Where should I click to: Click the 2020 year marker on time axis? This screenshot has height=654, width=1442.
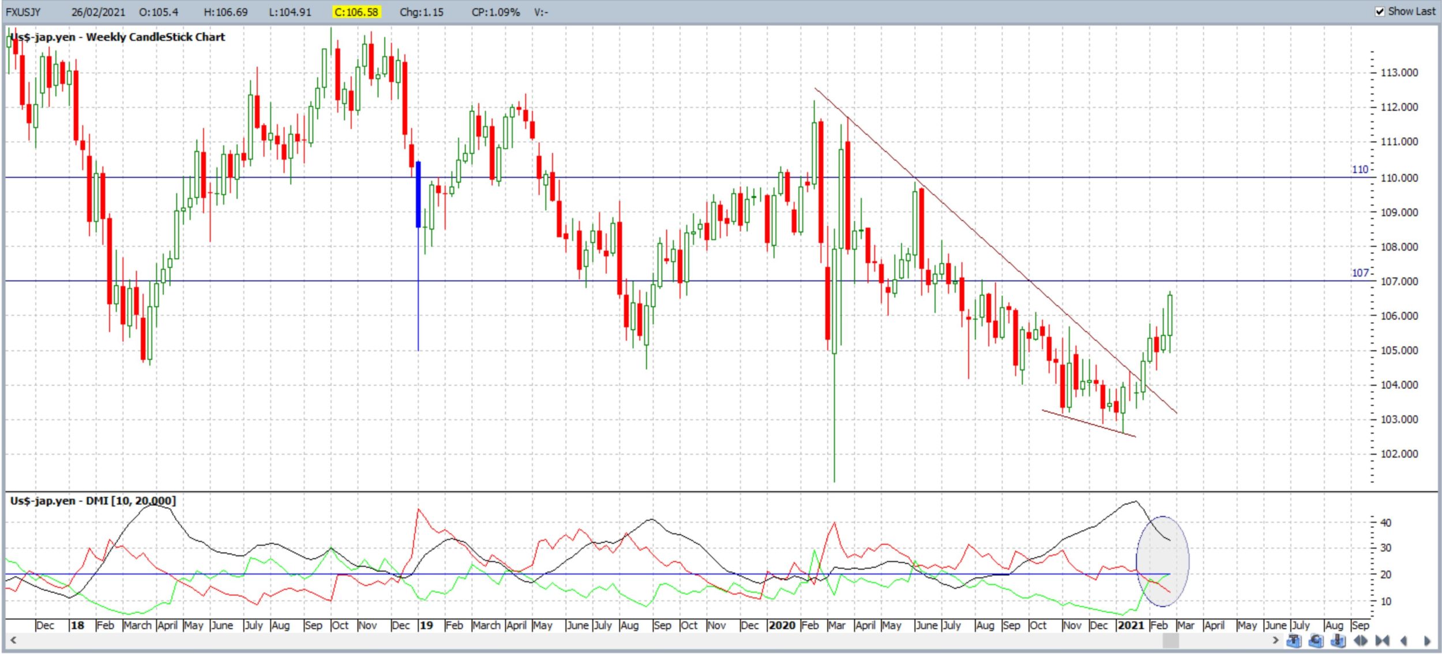[x=782, y=625]
